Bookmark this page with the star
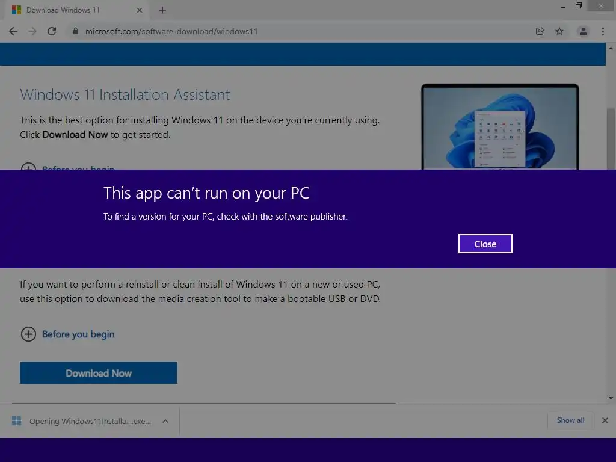Screen dimensions: 616x462 559,31
